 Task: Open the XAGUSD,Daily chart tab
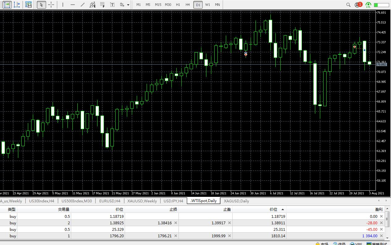point(236,201)
